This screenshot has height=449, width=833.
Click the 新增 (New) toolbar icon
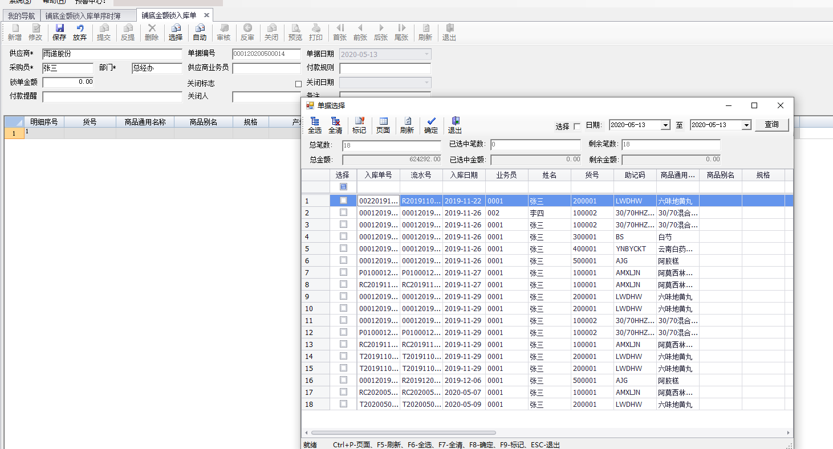click(x=15, y=32)
